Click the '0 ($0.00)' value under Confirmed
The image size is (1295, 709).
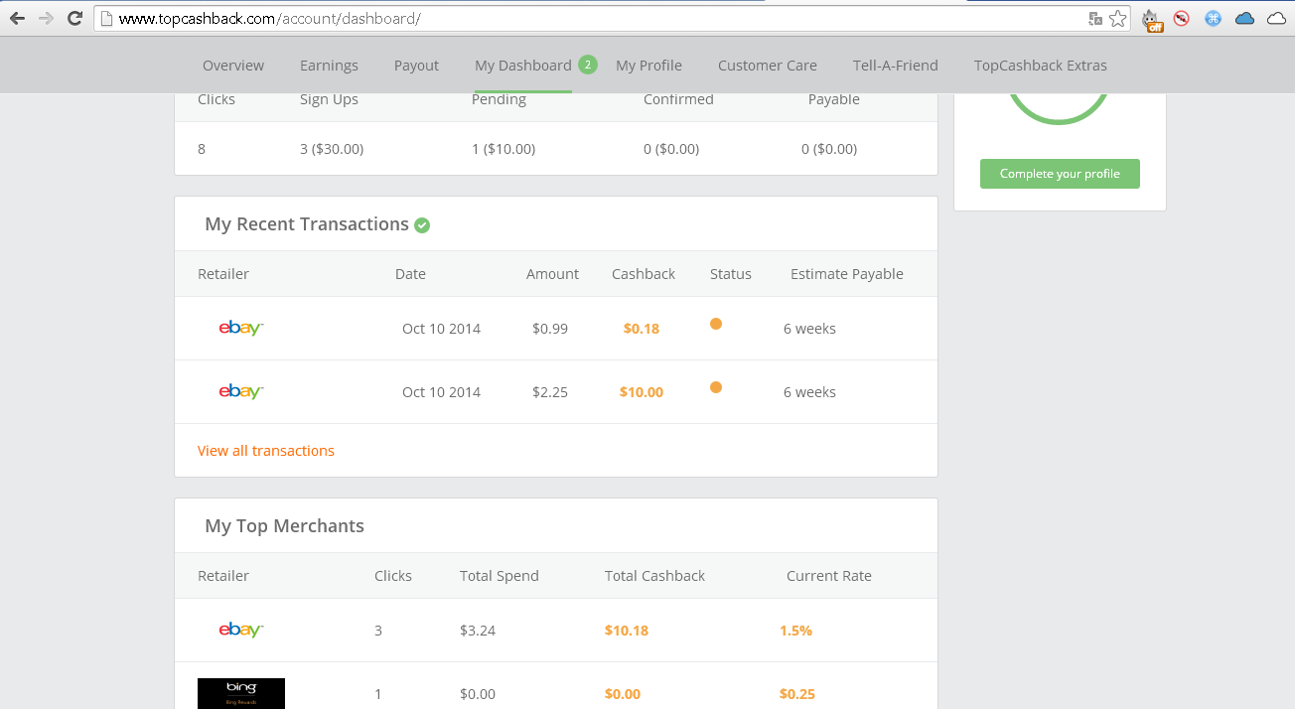click(x=671, y=149)
